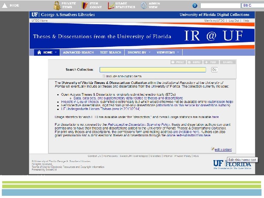This screenshot has height=198, width=264.
Task: Expand the HOME menu dropdown arrow
Action: click(x=56, y=52)
